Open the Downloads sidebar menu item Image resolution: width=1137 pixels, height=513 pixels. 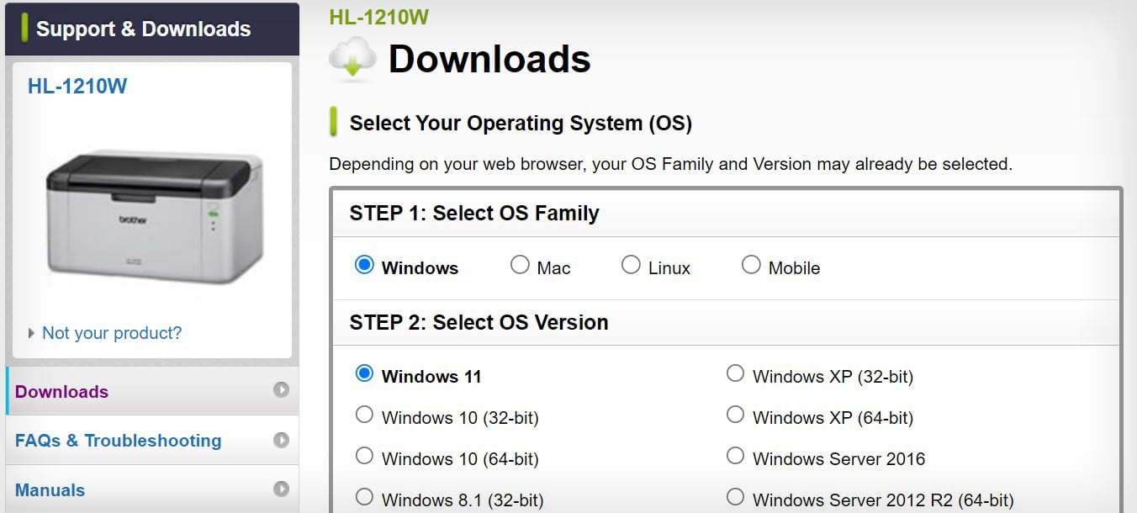pos(62,392)
